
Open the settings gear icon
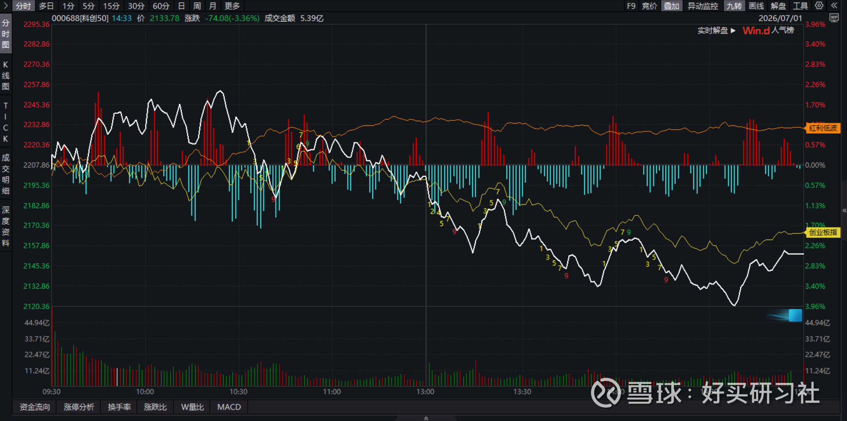click(x=819, y=6)
